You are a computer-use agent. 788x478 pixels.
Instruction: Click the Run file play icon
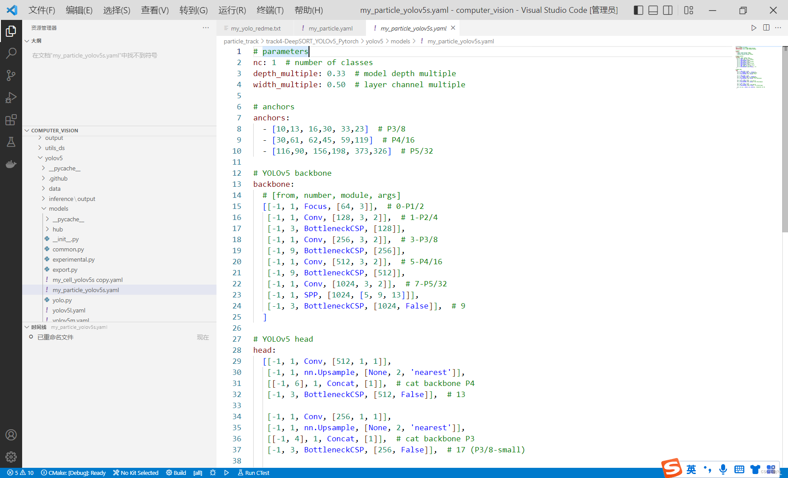click(x=753, y=28)
